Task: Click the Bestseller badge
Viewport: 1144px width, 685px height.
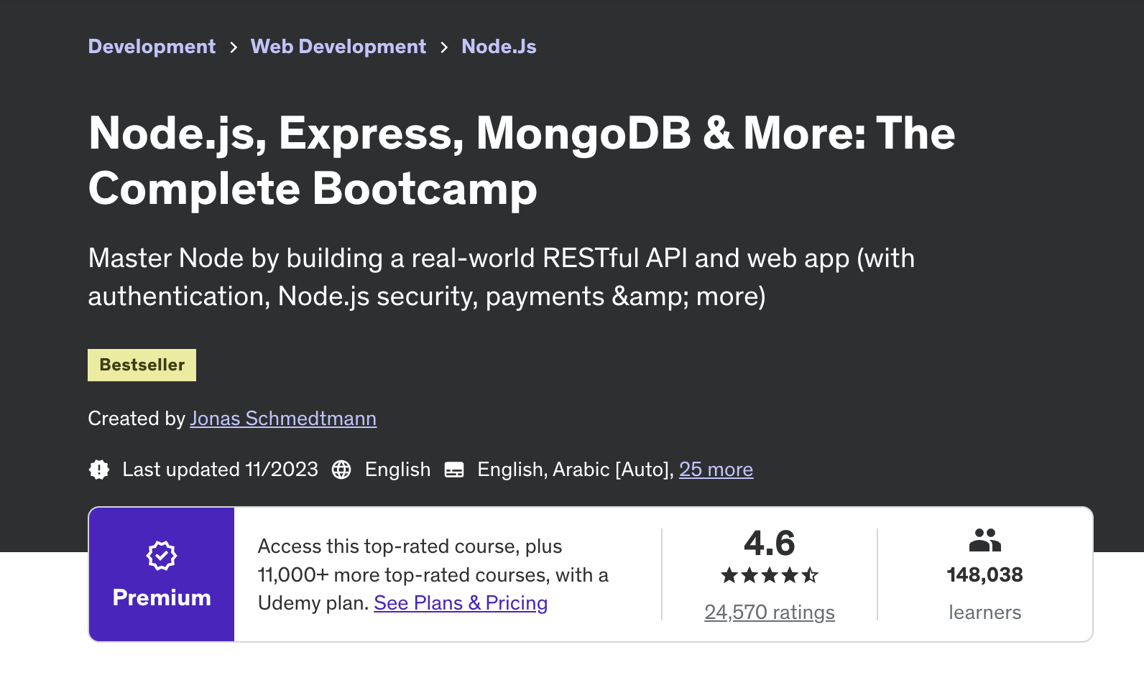Action: (142, 365)
